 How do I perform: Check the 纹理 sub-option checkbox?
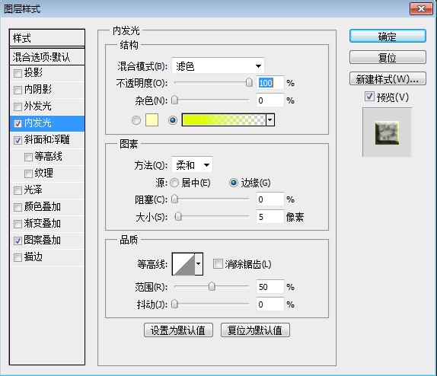coord(28,174)
